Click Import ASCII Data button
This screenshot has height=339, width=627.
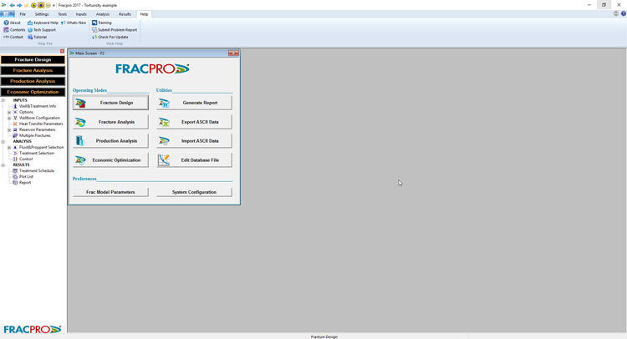pyautogui.click(x=194, y=141)
